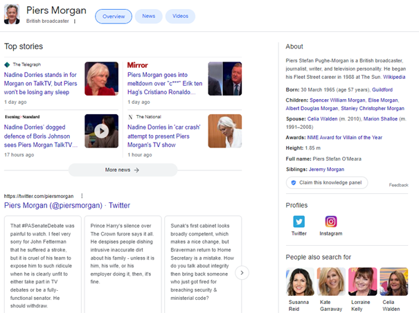
Task: Click the next arrow in the tweets carousel
Action: pyautogui.click(x=242, y=273)
